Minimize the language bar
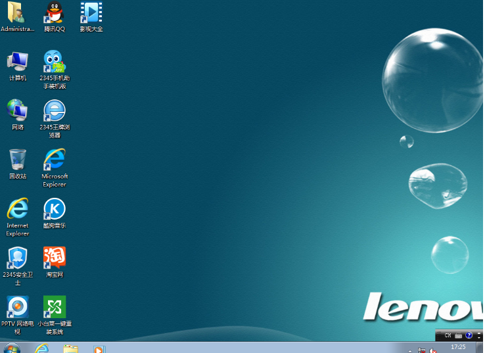The height and width of the screenshot is (353, 485). 479,333
